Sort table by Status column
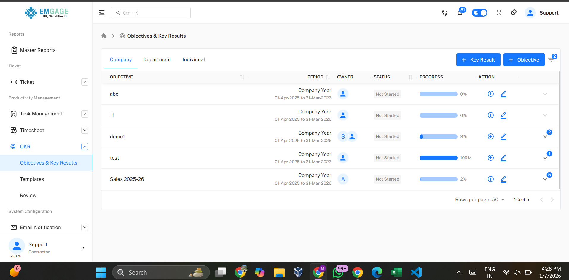 point(410,77)
